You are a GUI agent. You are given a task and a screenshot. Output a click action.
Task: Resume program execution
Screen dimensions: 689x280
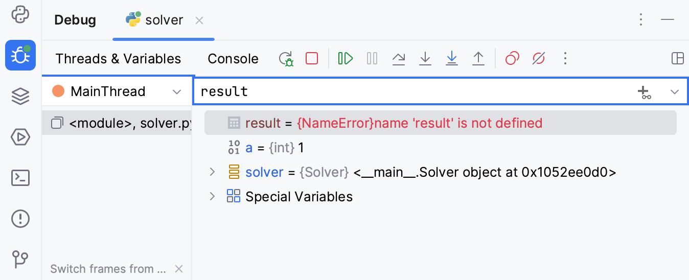(x=346, y=59)
